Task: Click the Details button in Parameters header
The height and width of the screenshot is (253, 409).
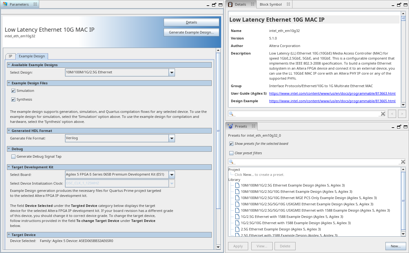Action: point(191,22)
